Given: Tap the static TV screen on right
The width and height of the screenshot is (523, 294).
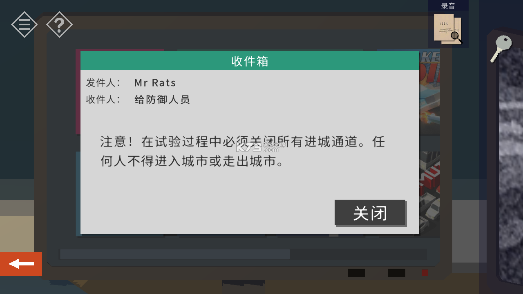Looking at the screenshot, I should tap(511, 163).
